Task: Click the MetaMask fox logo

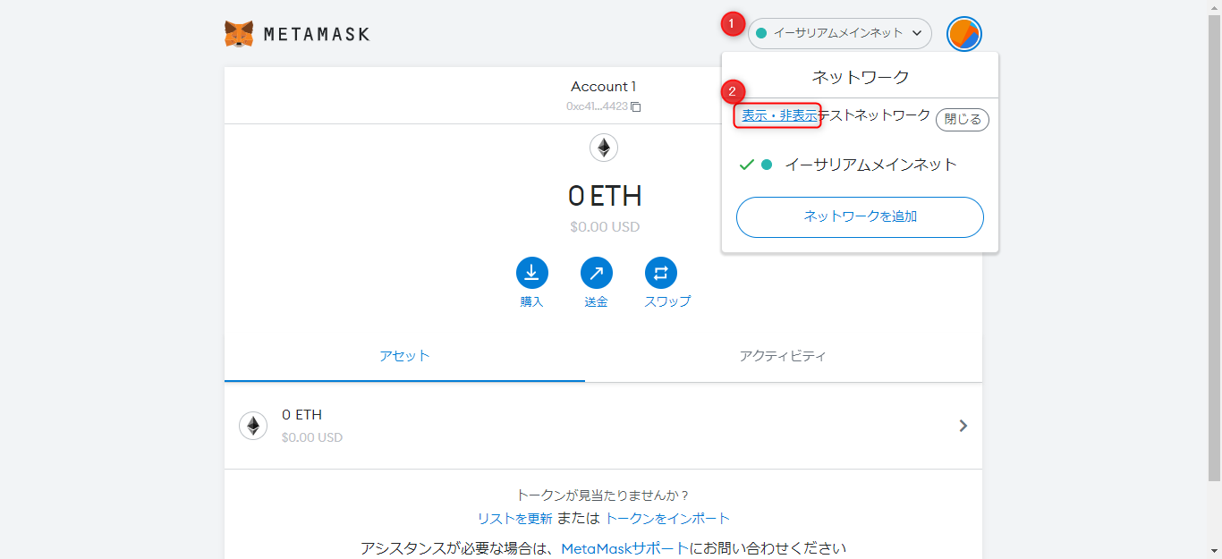Action: (x=239, y=34)
